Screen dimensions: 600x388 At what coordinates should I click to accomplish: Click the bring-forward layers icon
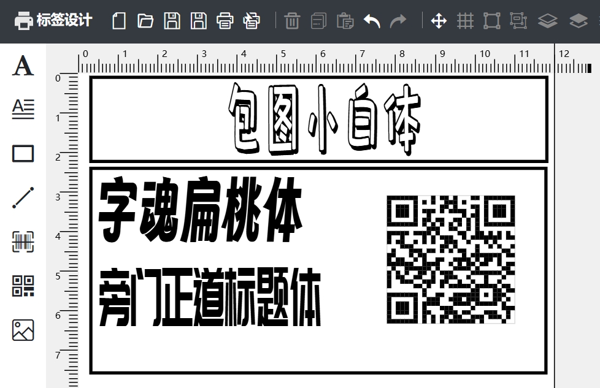547,20
